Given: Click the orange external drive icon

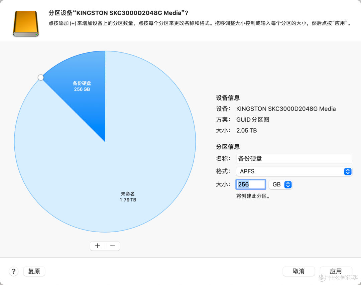Looking at the screenshot, I should pos(26,23).
